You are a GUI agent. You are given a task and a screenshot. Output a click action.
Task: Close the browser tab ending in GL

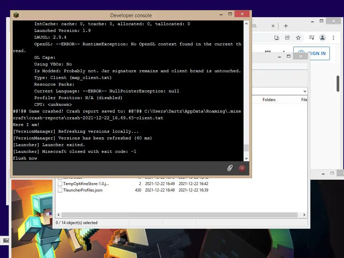[273, 26]
